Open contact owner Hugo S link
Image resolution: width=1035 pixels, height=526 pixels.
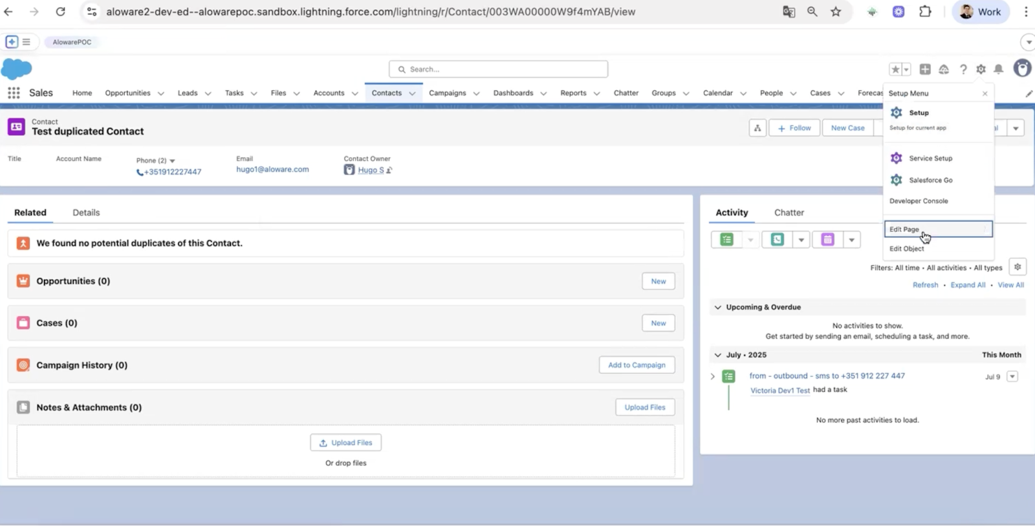pyautogui.click(x=371, y=170)
